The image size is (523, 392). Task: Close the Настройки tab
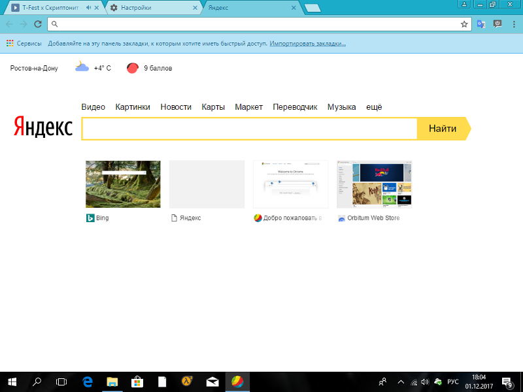(x=195, y=8)
